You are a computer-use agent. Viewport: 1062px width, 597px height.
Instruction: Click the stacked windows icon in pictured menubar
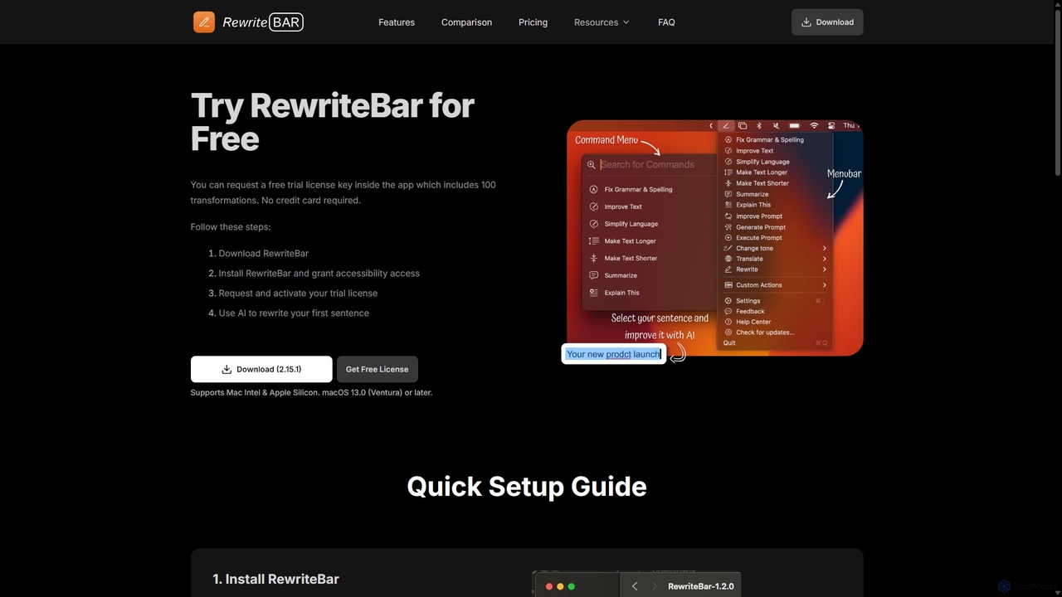[743, 126]
